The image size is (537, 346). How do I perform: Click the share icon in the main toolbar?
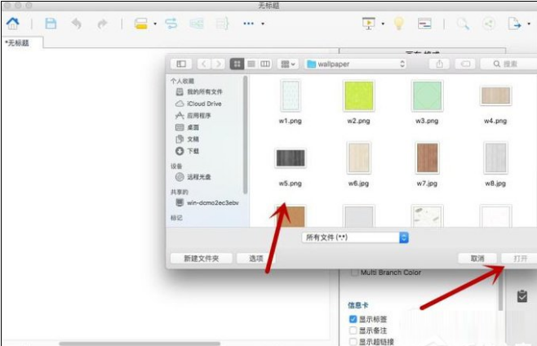[x=489, y=24]
